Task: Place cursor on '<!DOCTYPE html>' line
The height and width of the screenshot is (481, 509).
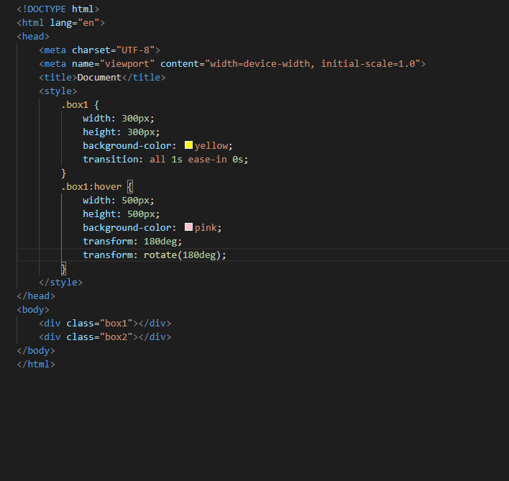Action: click(58, 9)
